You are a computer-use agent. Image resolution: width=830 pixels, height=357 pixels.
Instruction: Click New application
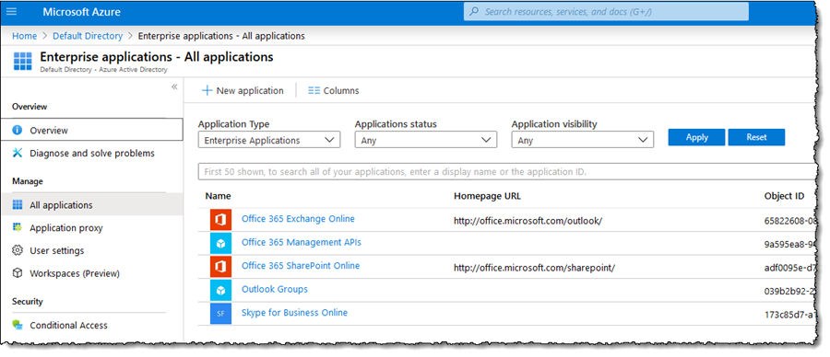(243, 91)
